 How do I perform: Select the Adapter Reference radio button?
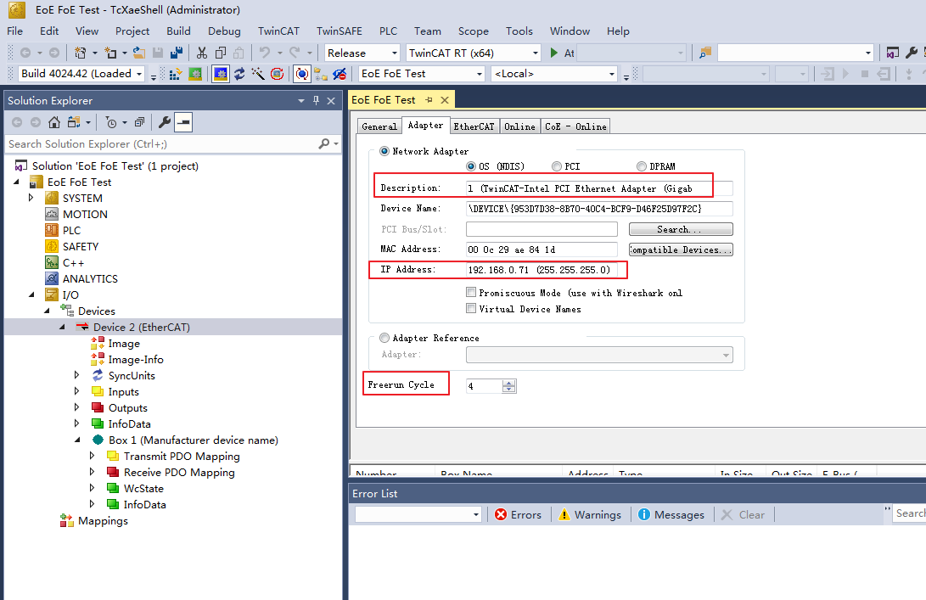click(384, 338)
